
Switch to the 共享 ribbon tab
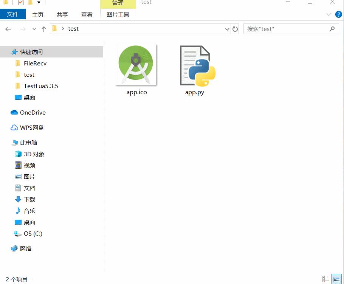pos(62,15)
